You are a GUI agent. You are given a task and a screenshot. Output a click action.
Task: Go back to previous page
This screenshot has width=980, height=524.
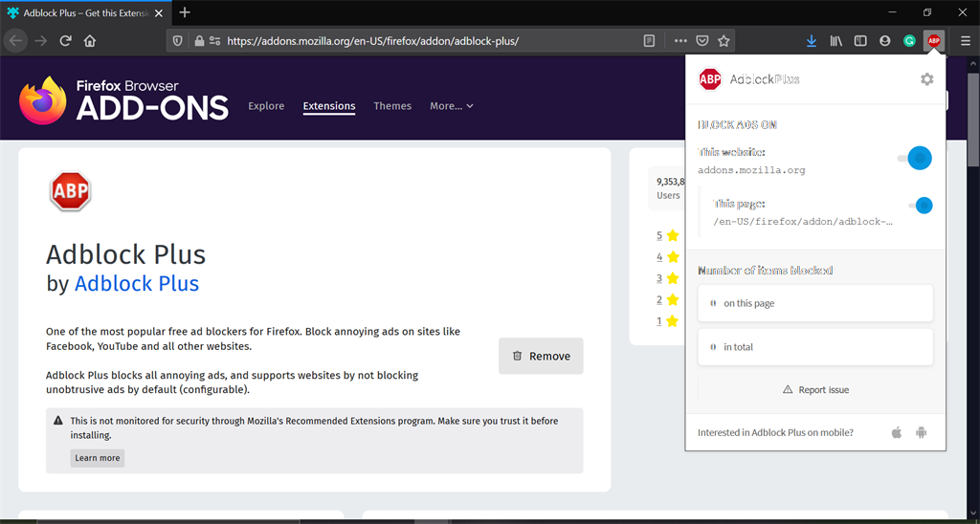[x=15, y=41]
